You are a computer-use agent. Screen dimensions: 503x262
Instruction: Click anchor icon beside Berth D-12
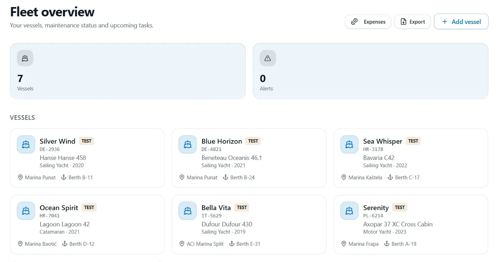pos(64,244)
